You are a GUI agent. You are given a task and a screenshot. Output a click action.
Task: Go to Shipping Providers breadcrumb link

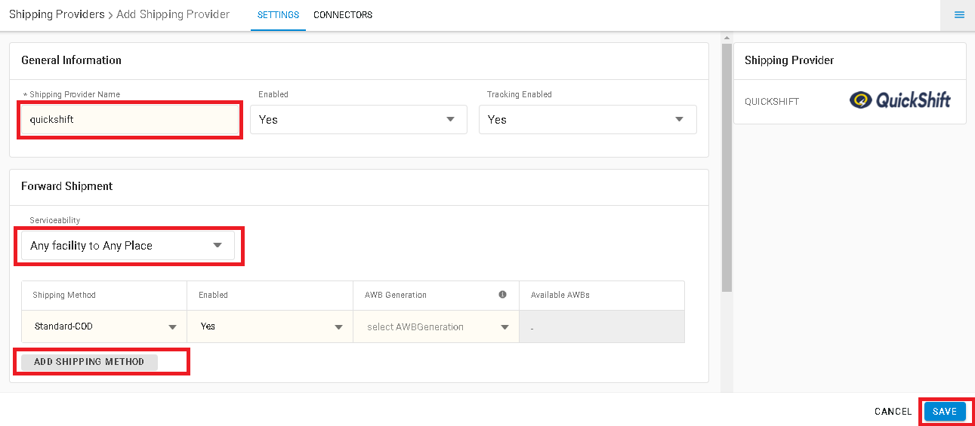click(57, 14)
